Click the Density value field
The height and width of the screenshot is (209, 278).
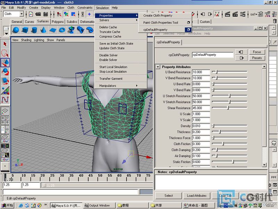pyautogui.click(x=201, y=126)
